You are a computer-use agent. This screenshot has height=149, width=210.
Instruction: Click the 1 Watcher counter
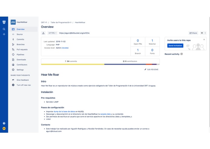point(152,42)
